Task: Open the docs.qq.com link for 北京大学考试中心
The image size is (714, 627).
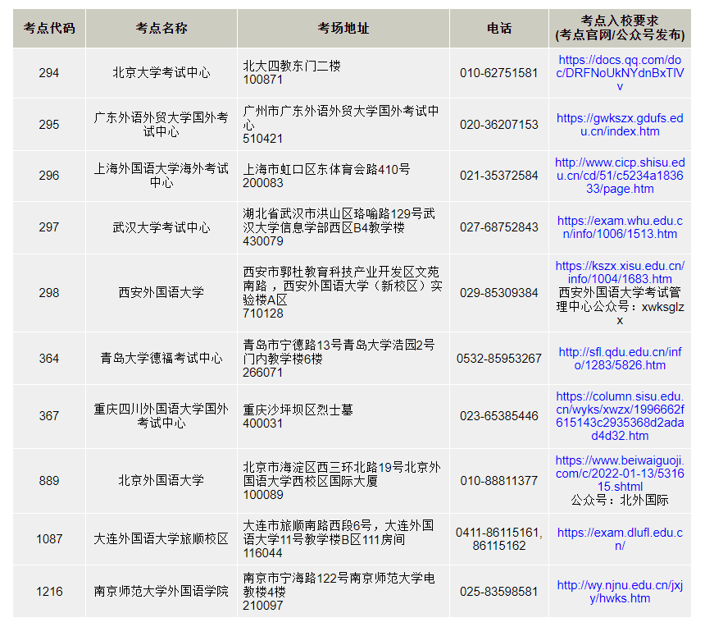Action: (620, 73)
